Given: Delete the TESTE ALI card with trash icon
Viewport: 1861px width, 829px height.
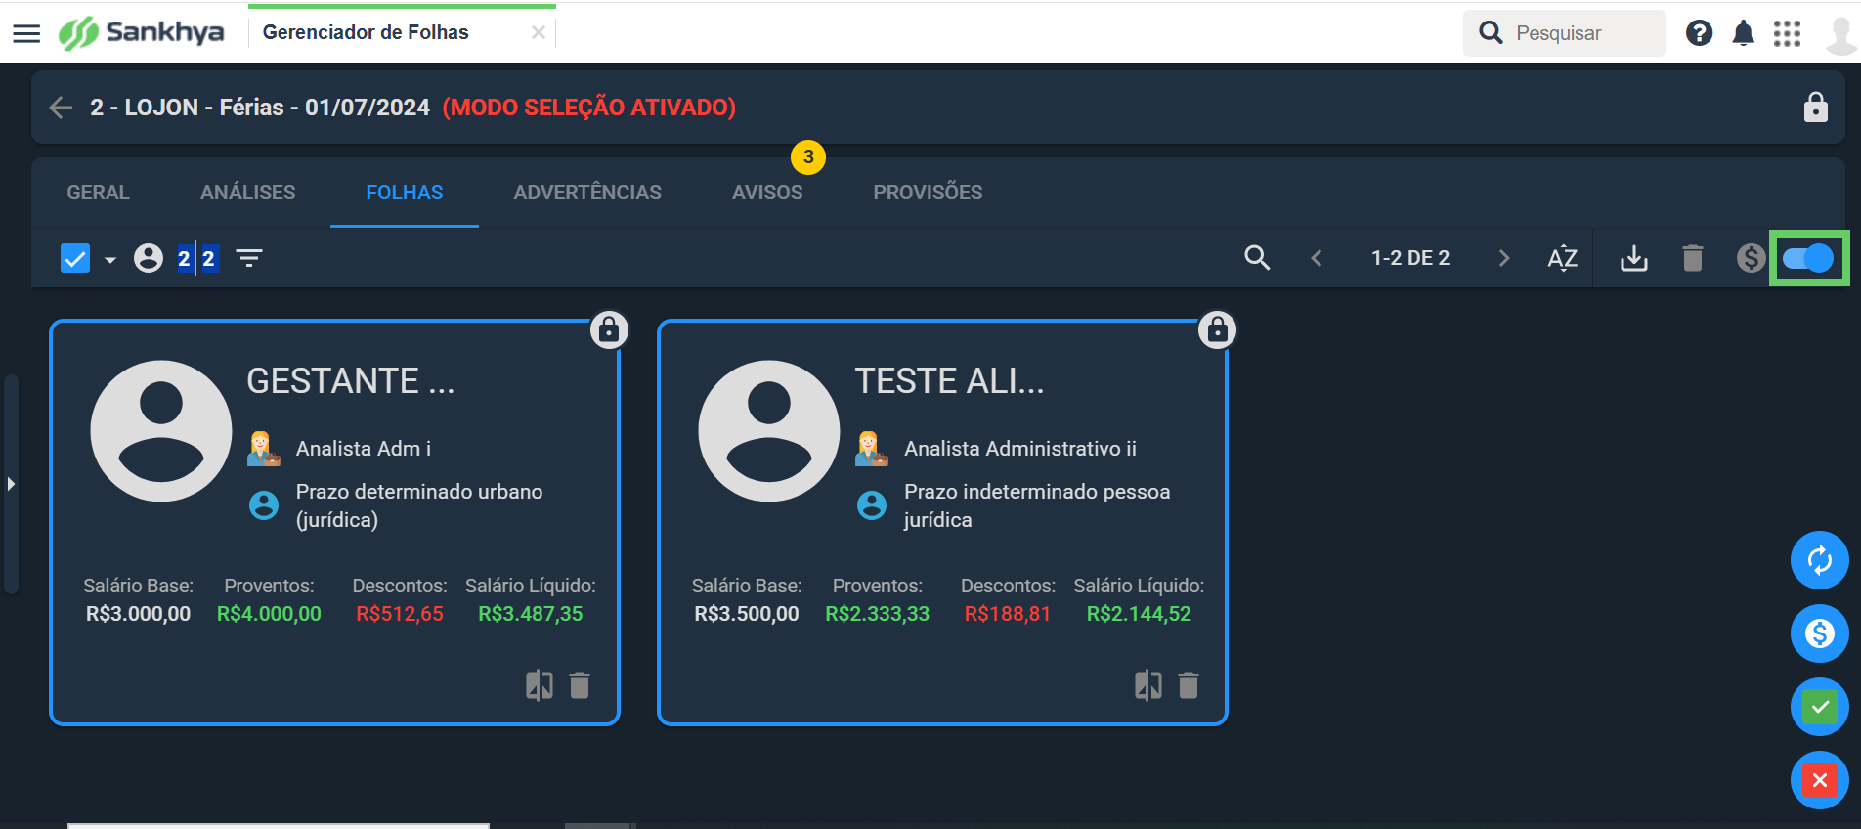Looking at the screenshot, I should [1189, 685].
